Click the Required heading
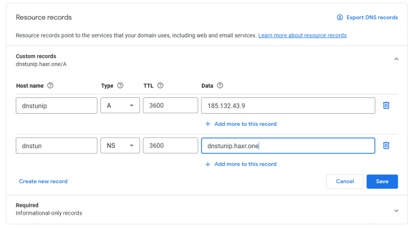411x228 pixels. point(27,205)
